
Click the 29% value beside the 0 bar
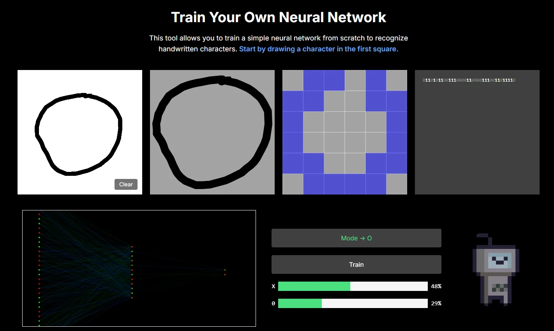point(436,303)
